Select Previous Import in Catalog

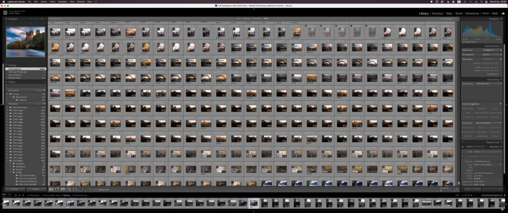[x=26, y=78]
